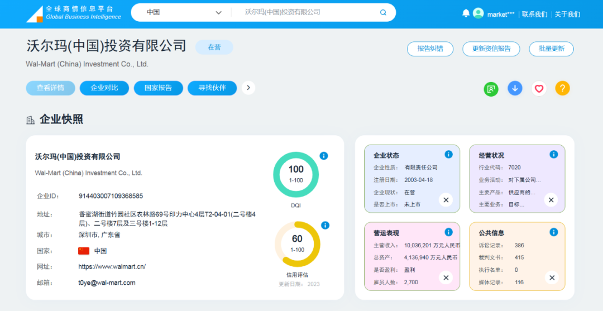
Task: Click the 在营 status badge
Action: (x=214, y=47)
